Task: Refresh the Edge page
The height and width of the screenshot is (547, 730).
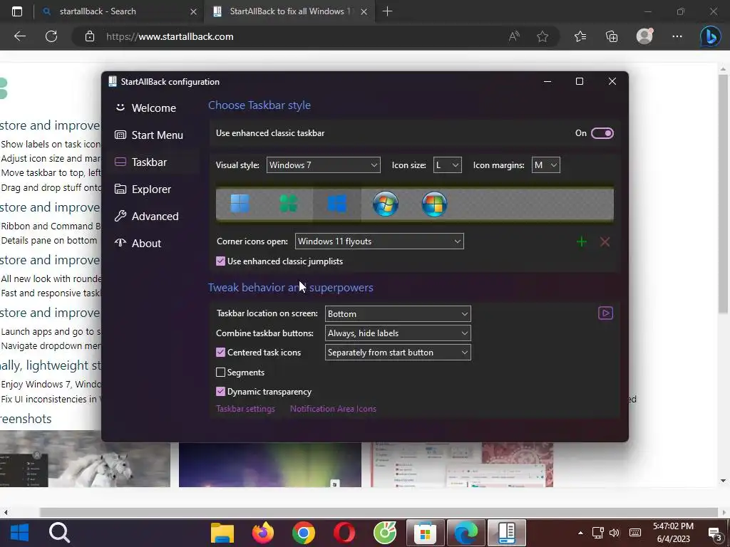Action: [51, 36]
